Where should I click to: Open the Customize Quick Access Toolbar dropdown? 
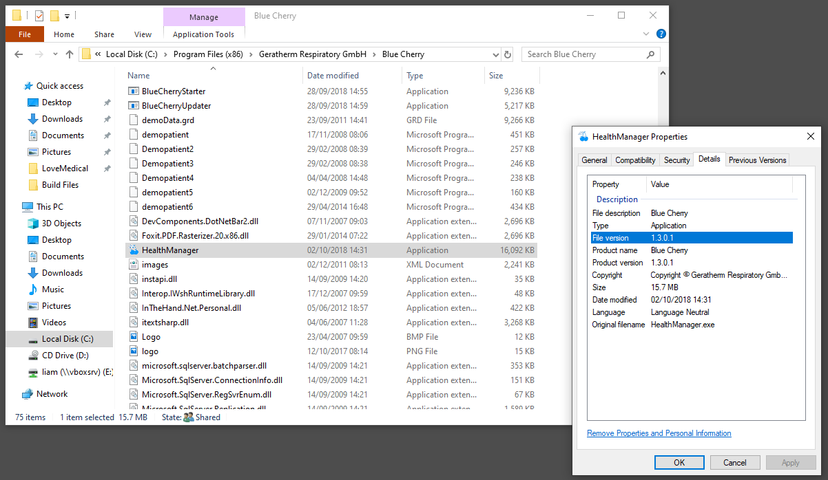67,15
